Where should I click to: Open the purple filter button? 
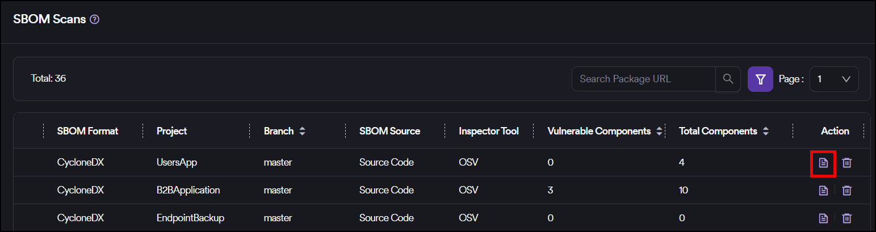[760, 79]
